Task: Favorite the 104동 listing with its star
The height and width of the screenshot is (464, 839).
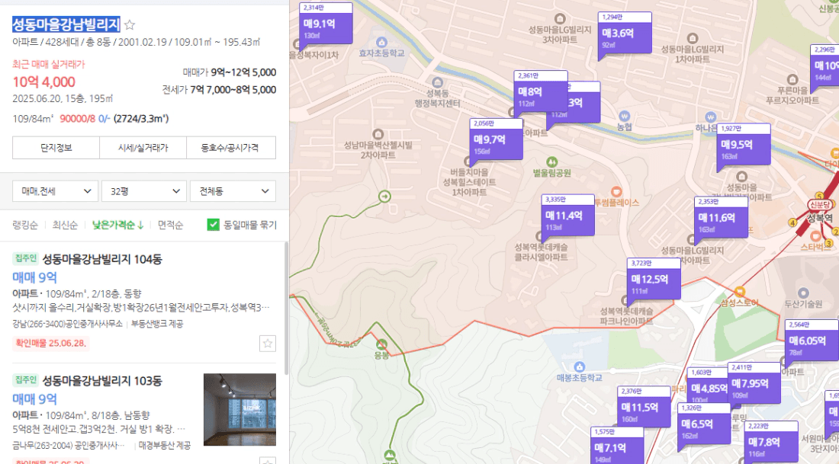Action: [268, 343]
